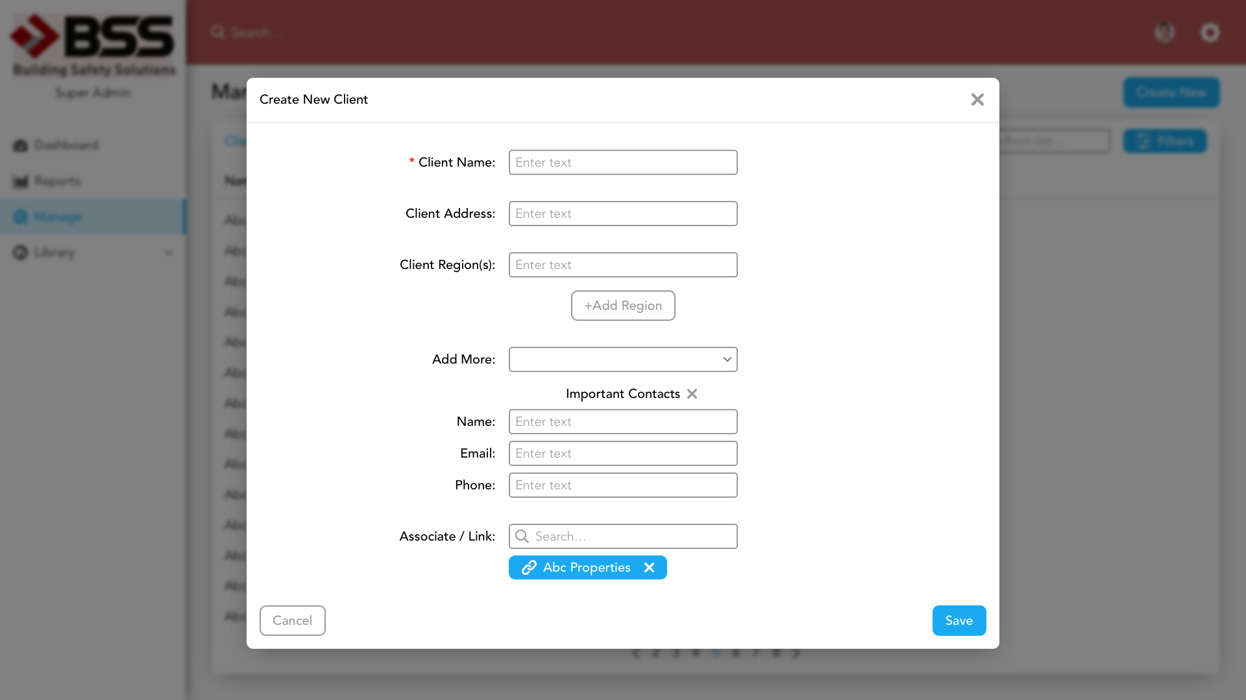Viewport: 1246px width, 700px height.
Task: Open the Filters panel button
Action: (1165, 141)
